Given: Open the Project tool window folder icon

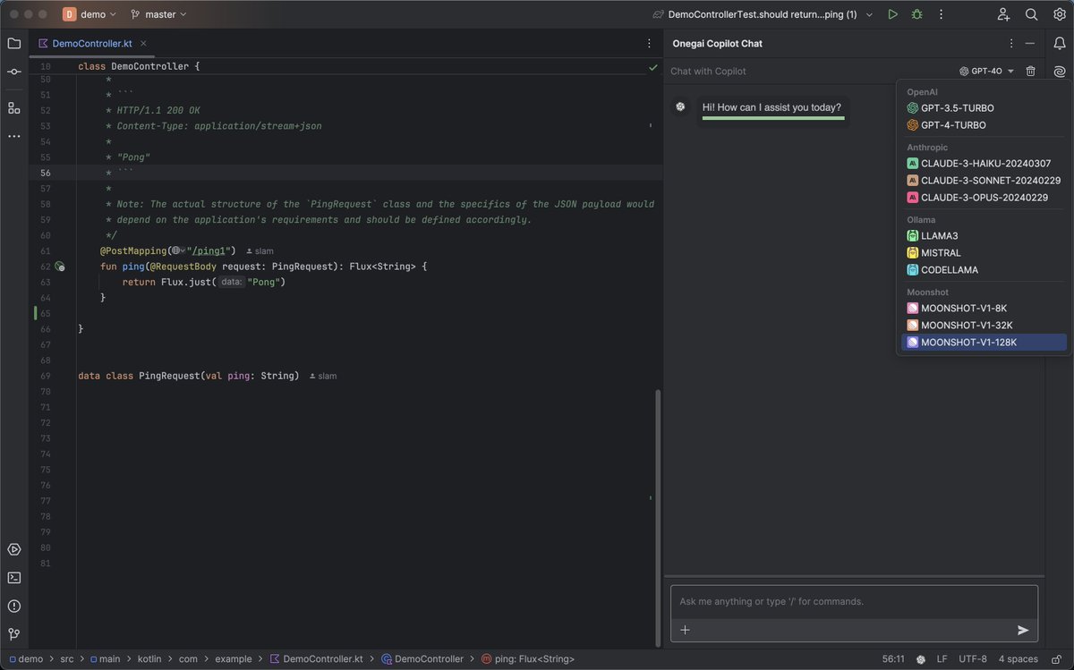Looking at the screenshot, I should tap(13, 43).
